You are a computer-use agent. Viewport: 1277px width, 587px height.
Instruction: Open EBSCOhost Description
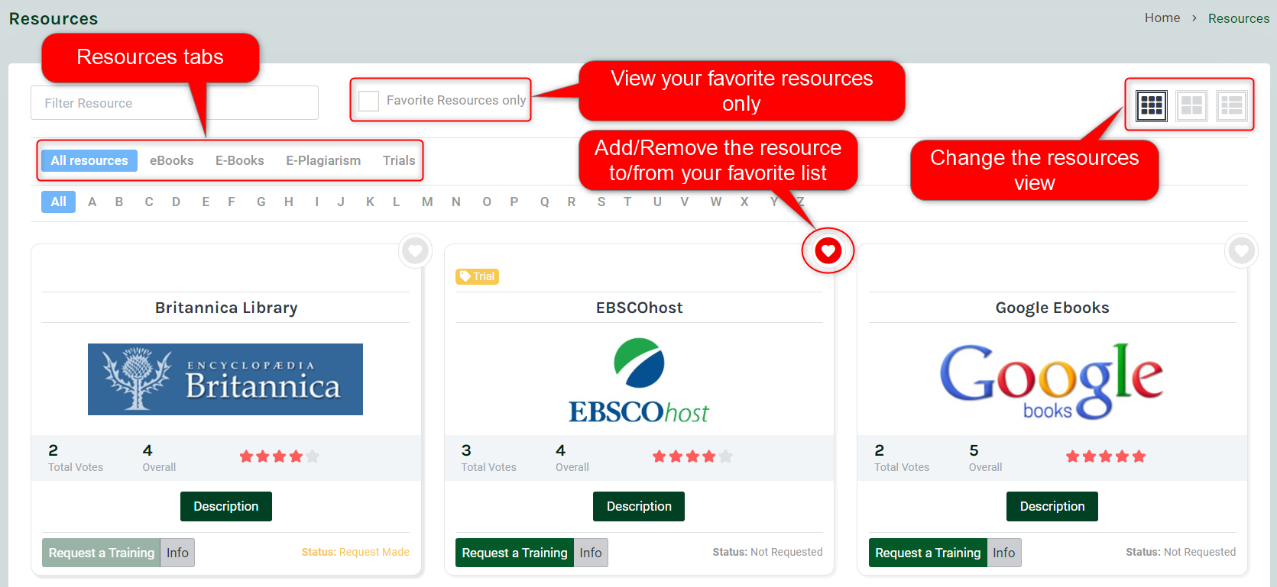[x=639, y=506]
